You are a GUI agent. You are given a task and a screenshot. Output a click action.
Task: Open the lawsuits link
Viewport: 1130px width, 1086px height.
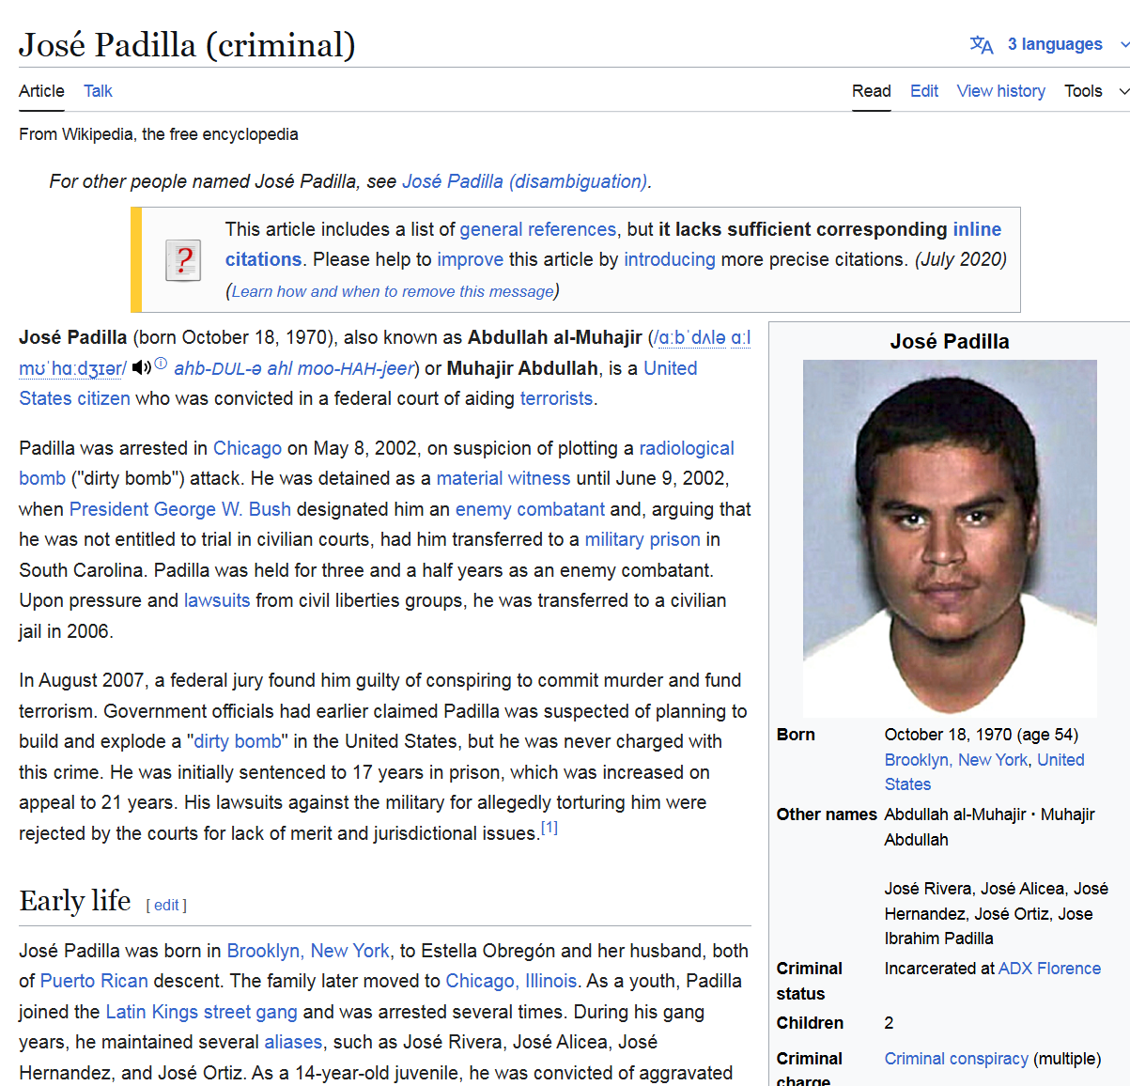tap(217, 600)
